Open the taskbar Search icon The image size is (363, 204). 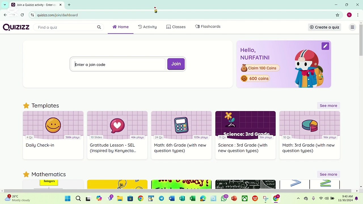(x=78, y=199)
